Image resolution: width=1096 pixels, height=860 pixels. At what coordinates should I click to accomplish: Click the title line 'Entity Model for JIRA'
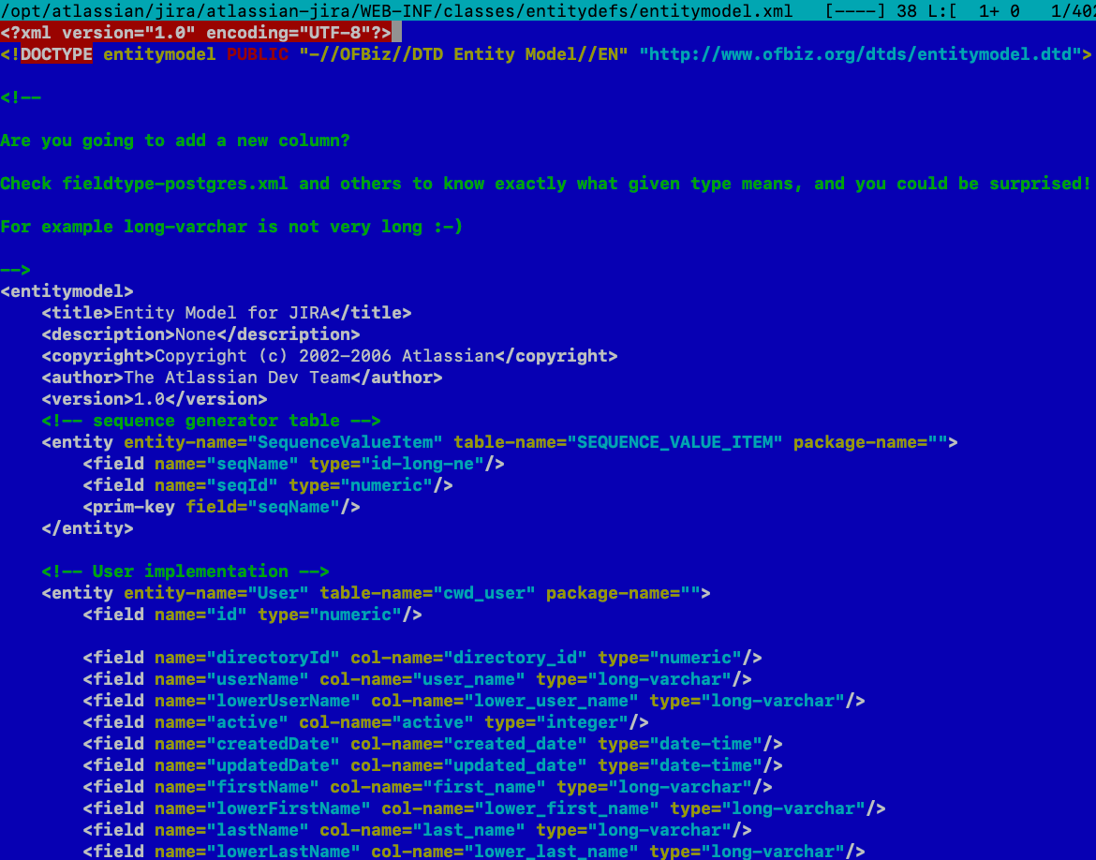[227, 313]
